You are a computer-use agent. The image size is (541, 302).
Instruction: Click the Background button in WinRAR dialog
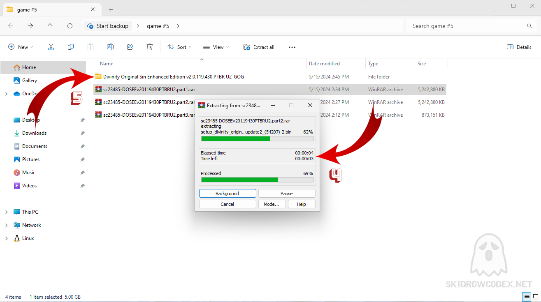[228, 194]
